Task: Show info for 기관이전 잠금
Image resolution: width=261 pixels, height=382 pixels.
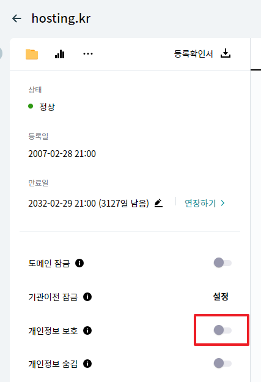Action: click(x=87, y=297)
